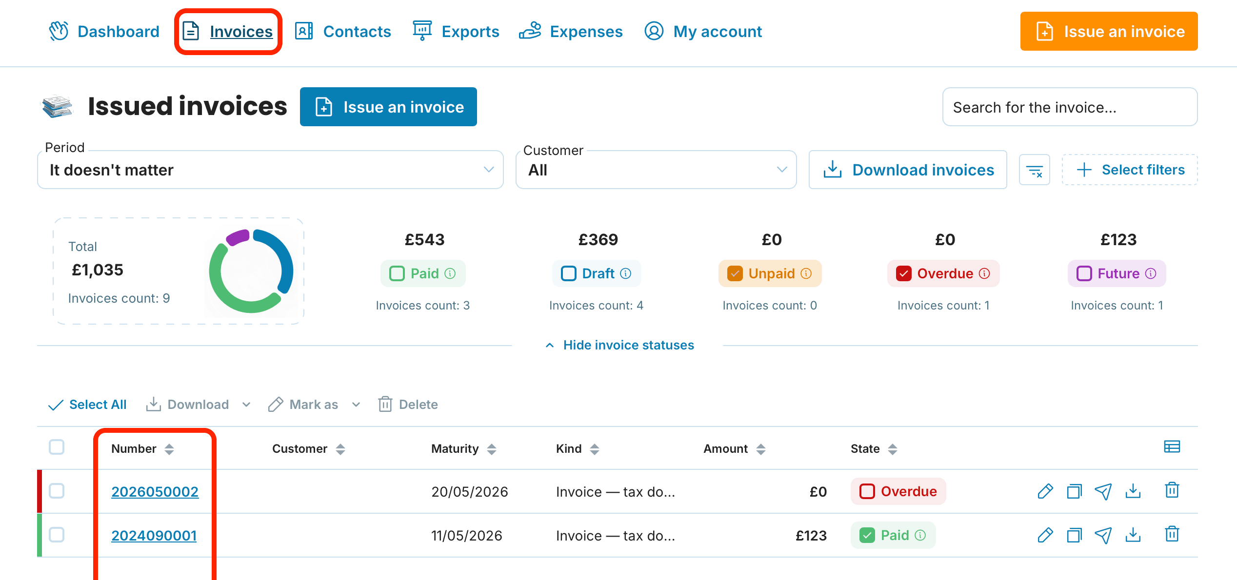Open the Period dropdown
Screen dimensions: 1237x580
[x=270, y=170]
